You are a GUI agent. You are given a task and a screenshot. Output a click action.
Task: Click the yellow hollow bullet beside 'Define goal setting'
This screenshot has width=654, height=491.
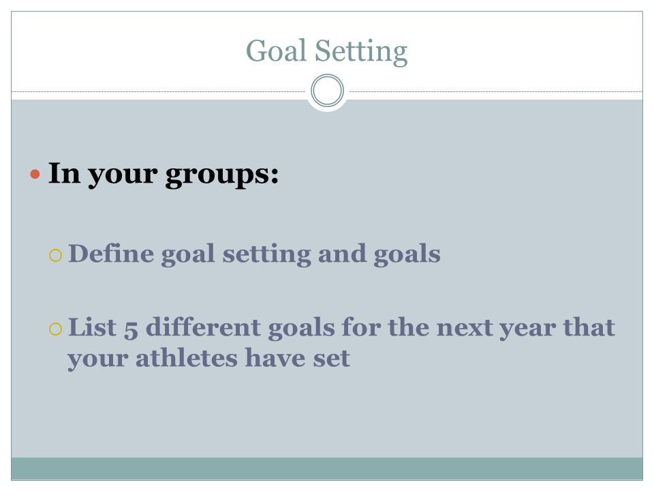(55, 255)
